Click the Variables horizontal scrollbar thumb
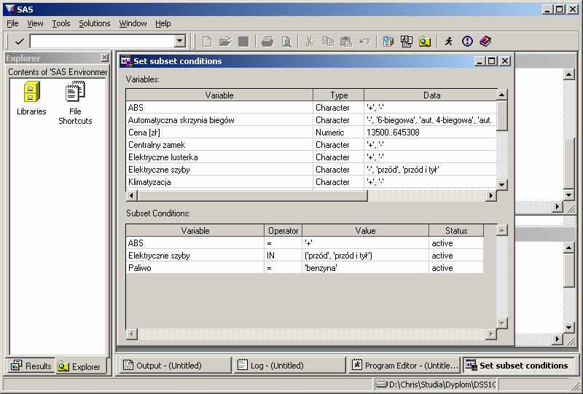The image size is (583, 394). 252,195
